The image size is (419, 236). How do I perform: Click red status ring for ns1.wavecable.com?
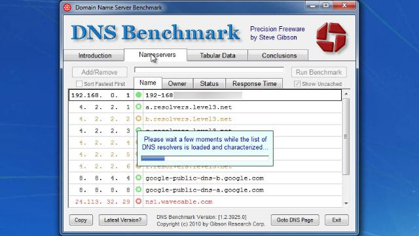coord(138,201)
